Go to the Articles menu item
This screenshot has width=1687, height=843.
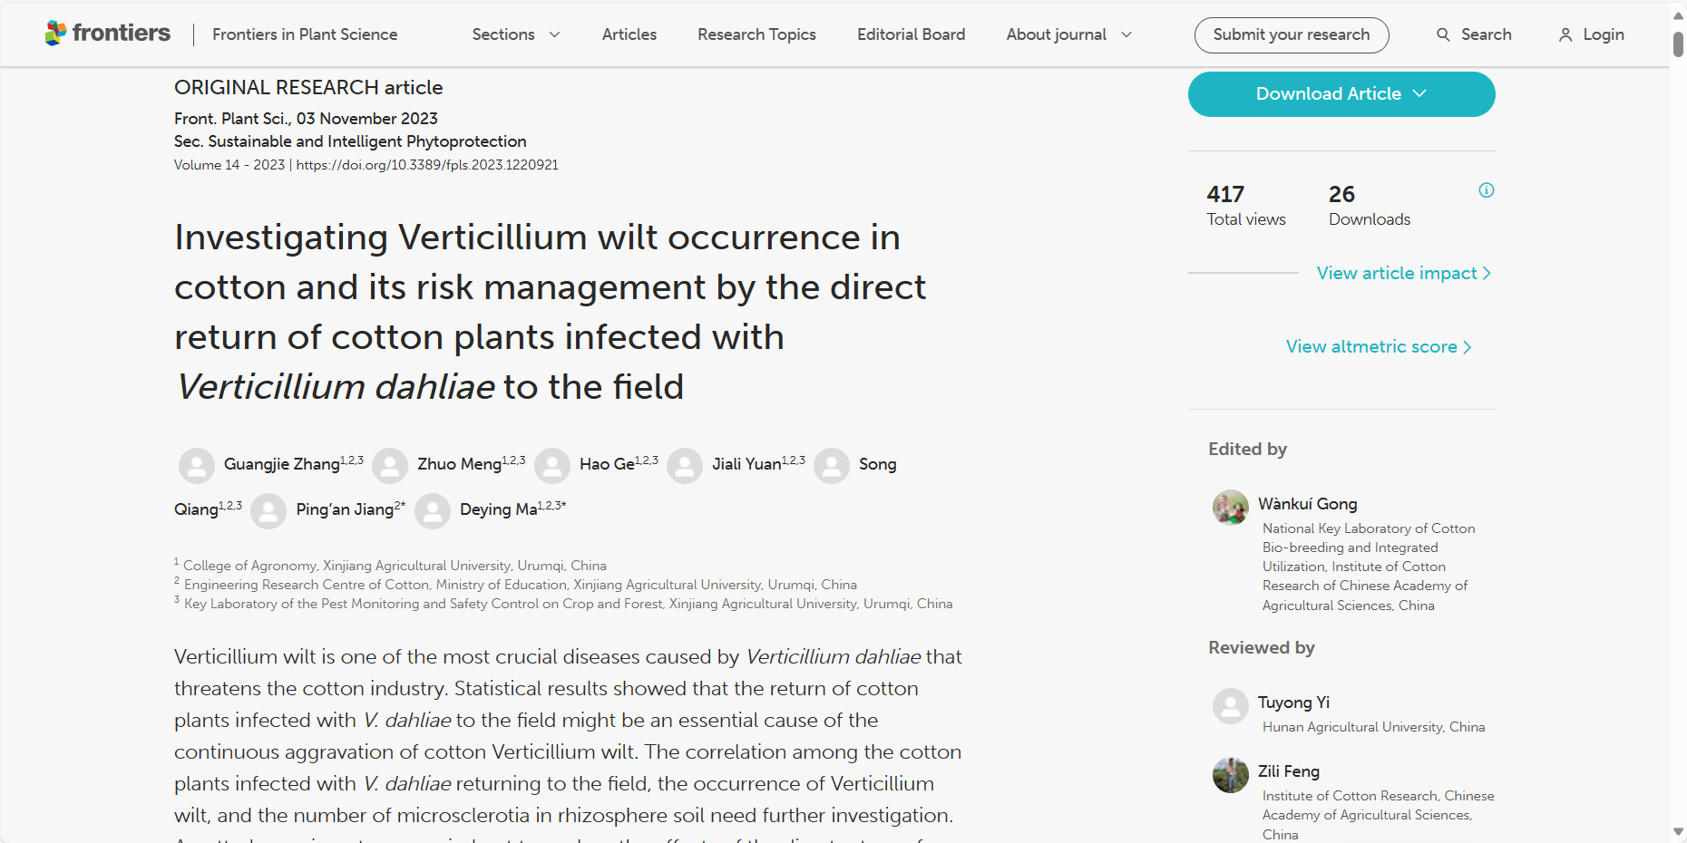(x=629, y=34)
